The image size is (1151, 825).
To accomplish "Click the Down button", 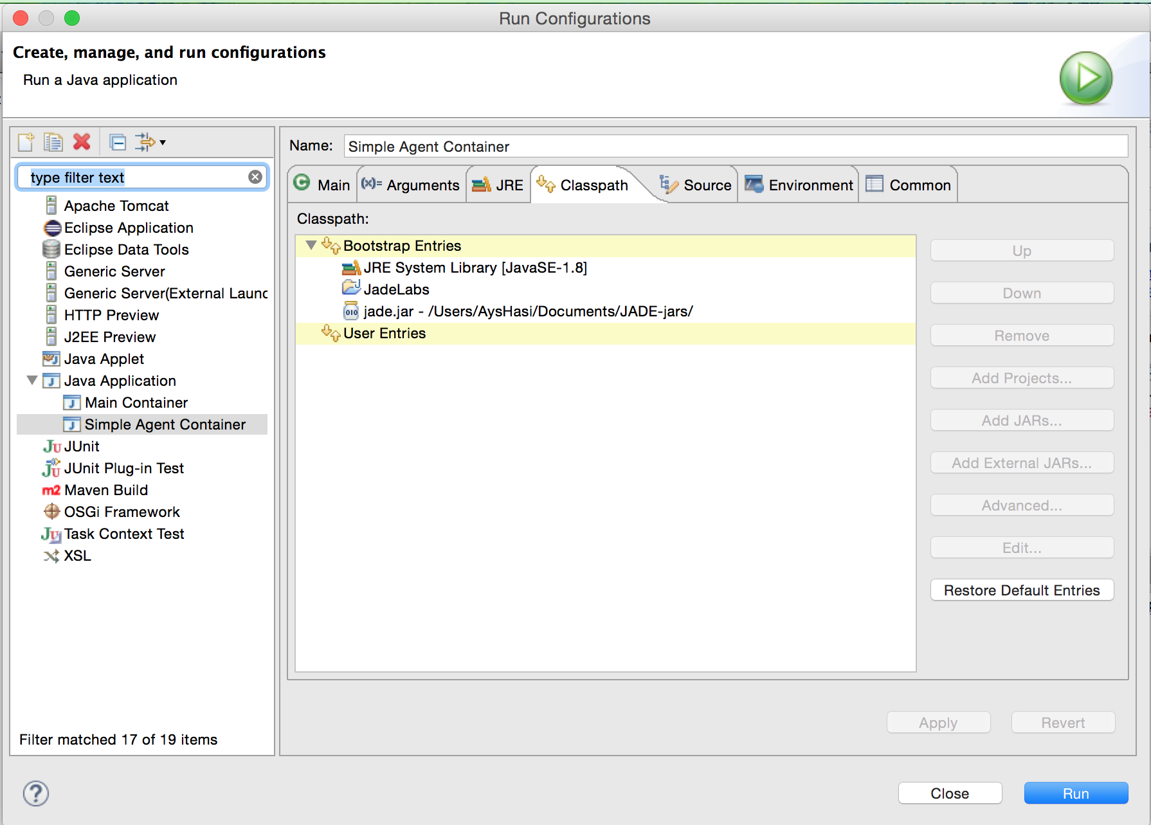I will click(x=1022, y=293).
